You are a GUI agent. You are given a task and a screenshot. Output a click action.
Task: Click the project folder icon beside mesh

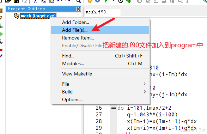tap(17, 16)
